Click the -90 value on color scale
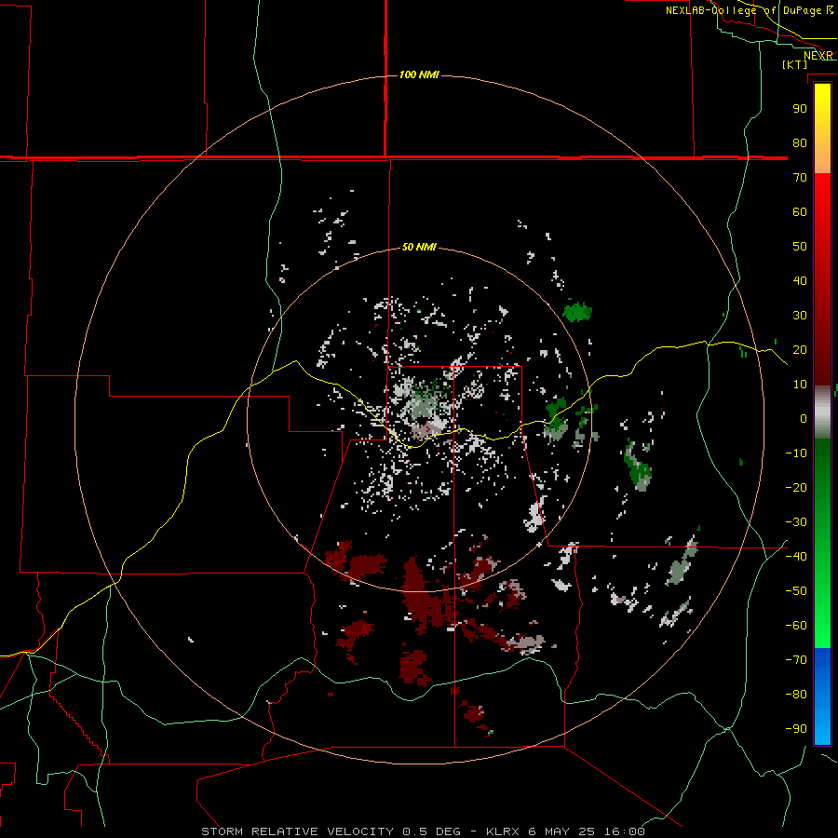Screen dimensions: 838x838 [796, 728]
